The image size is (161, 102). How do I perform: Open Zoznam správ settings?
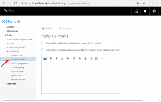click(x=17, y=71)
